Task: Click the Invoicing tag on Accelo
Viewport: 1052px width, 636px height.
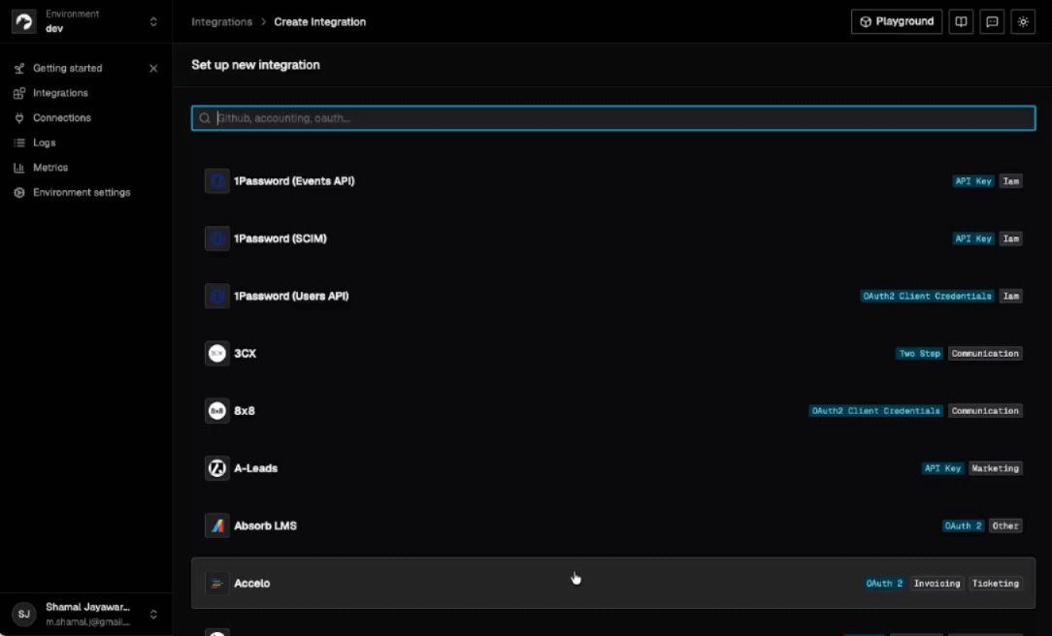Action: tap(937, 583)
